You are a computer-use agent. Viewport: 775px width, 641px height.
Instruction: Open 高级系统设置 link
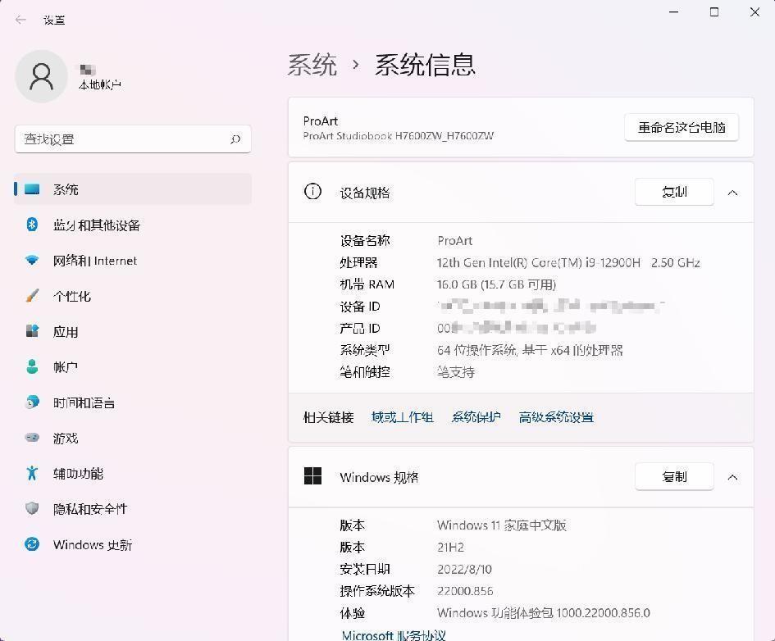pos(556,417)
